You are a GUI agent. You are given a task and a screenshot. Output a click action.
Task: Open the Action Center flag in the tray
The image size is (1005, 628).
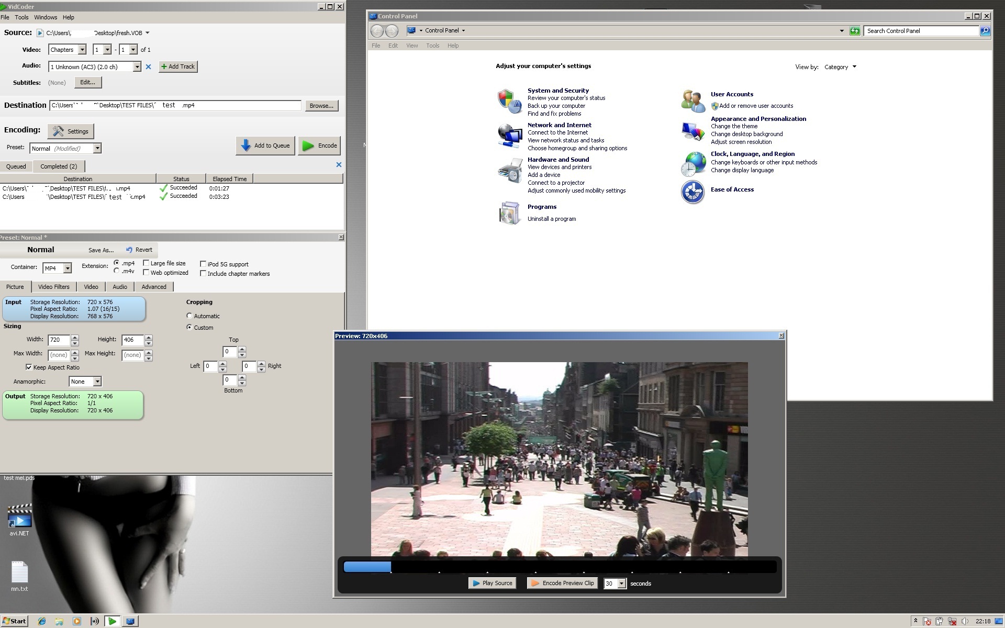coord(928,622)
